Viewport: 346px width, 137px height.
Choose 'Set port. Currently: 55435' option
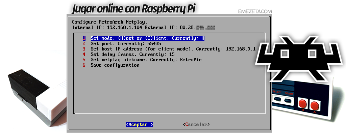(x=126, y=43)
